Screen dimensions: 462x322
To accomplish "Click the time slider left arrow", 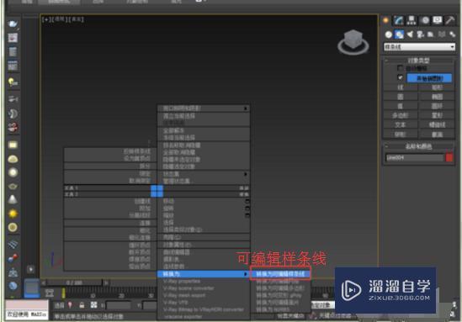I will click(44, 282).
